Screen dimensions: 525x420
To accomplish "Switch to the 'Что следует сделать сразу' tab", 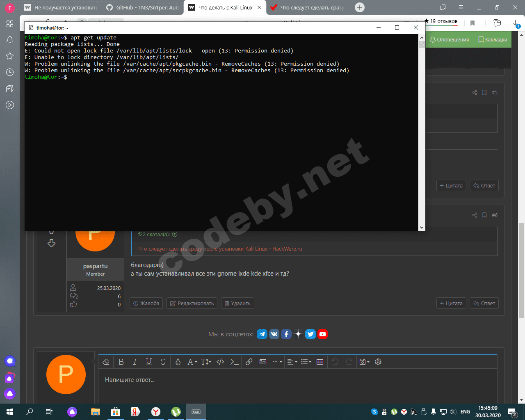I will click(306, 7).
